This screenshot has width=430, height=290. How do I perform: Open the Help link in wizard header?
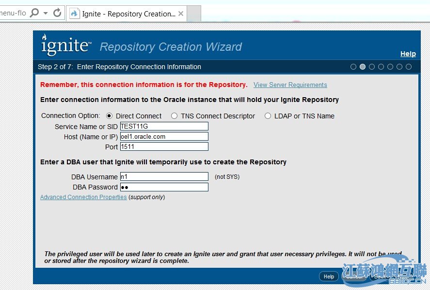(x=408, y=54)
